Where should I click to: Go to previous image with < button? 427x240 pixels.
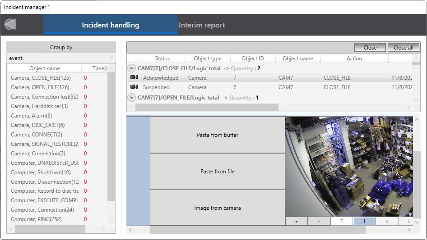click(386, 221)
